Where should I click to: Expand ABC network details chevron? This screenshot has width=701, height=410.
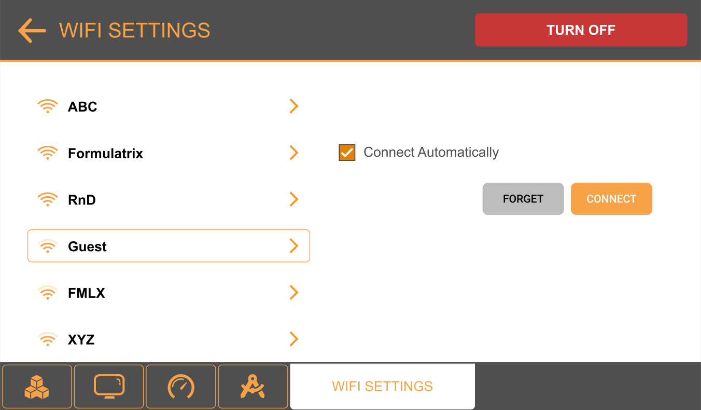pyautogui.click(x=294, y=106)
